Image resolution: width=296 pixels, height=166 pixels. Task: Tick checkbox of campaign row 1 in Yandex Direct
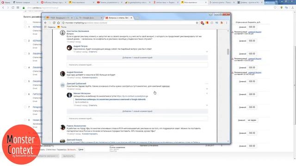[x=25, y=27]
